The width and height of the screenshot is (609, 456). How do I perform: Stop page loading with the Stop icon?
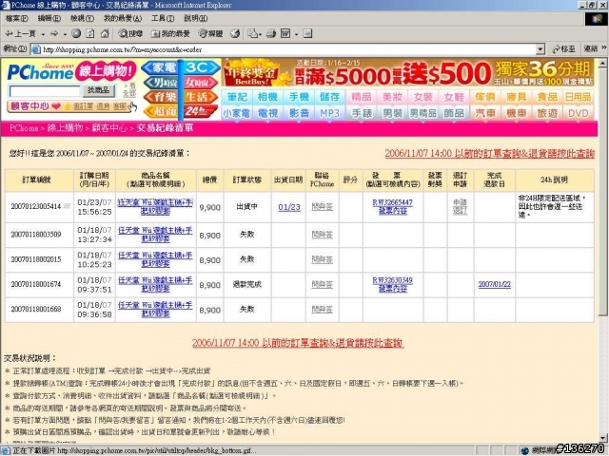[76, 34]
